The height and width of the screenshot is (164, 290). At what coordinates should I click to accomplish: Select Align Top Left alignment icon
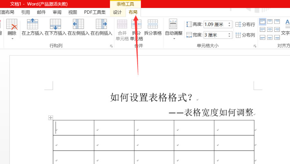[262, 22]
